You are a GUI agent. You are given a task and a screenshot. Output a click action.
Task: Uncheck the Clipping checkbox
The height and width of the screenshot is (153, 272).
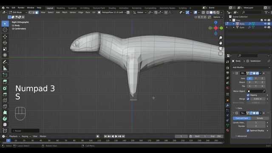[248, 95]
